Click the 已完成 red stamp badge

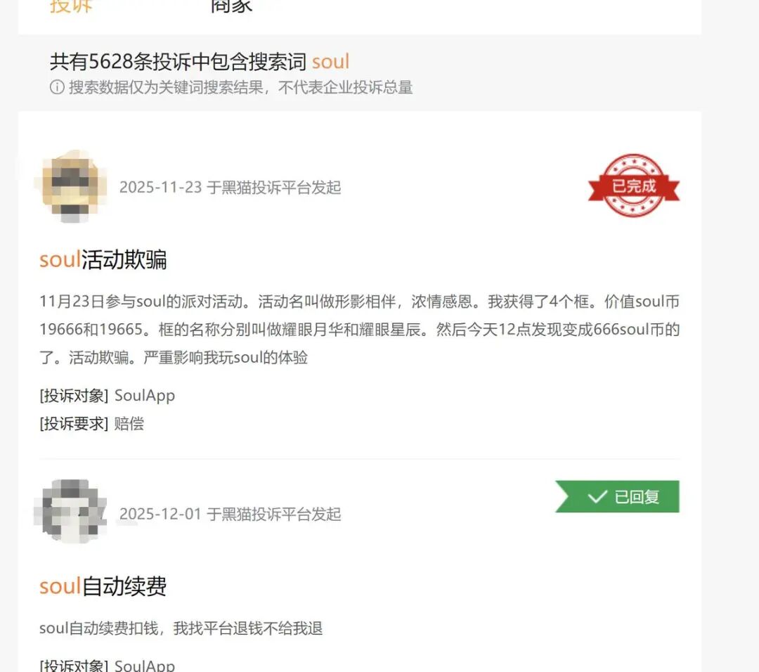[x=634, y=186]
